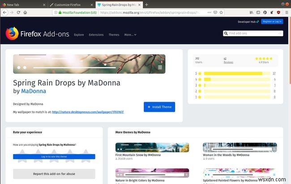Bookmark this page with the star icon

point(221,12)
